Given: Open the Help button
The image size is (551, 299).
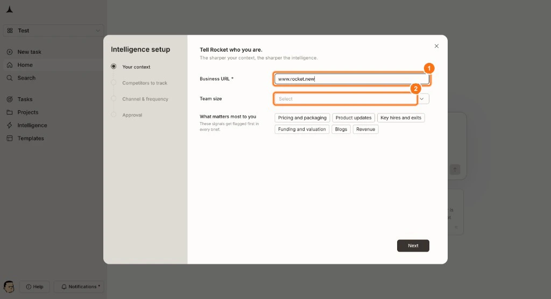Looking at the screenshot, I should (x=34, y=287).
